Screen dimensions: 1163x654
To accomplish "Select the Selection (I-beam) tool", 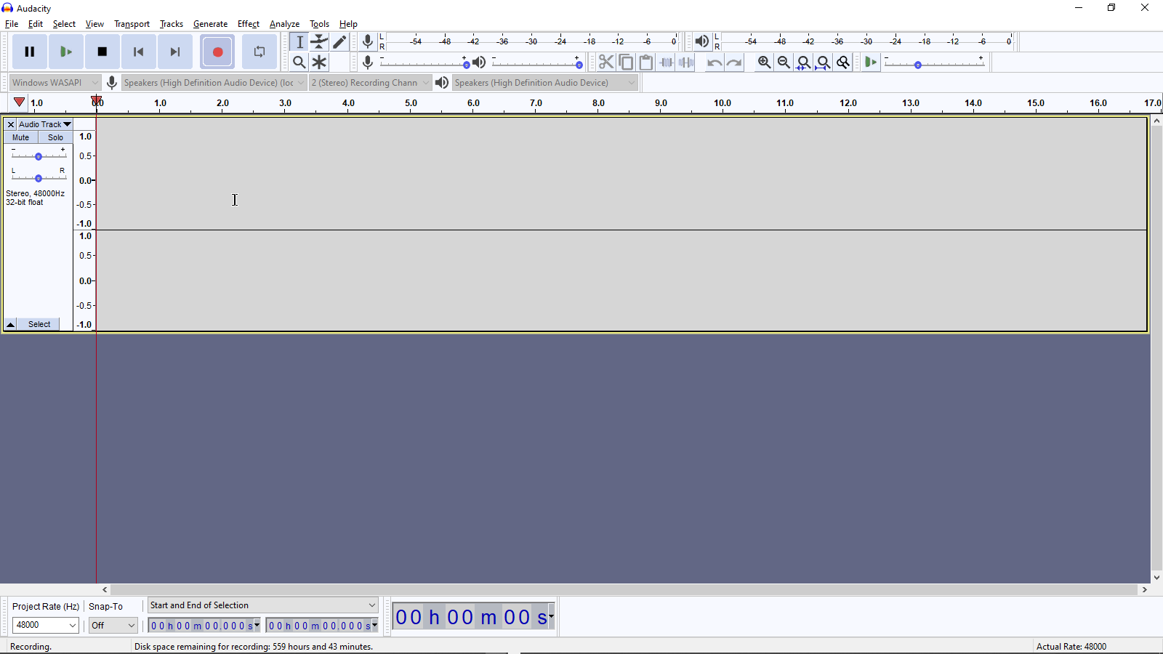I will (299, 42).
